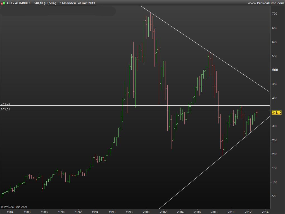Click 1984 on the time axis
This screenshot has height=214, width=285.
tap(10, 212)
